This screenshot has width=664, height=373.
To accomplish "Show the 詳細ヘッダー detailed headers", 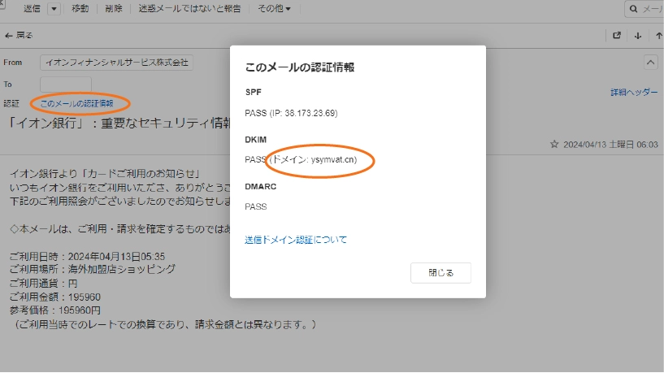I will [x=634, y=93].
